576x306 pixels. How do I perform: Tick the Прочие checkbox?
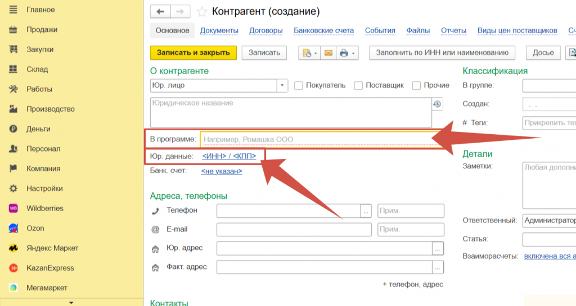click(417, 85)
